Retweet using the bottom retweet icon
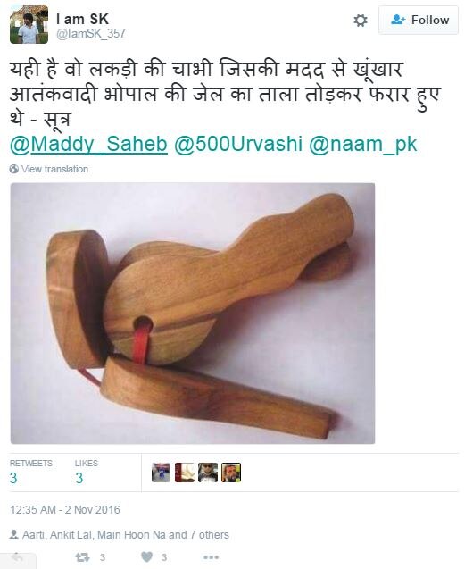This screenshot has width=473, height=569. (82, 557)
